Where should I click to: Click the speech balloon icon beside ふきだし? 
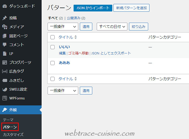(x=5, y=80)
